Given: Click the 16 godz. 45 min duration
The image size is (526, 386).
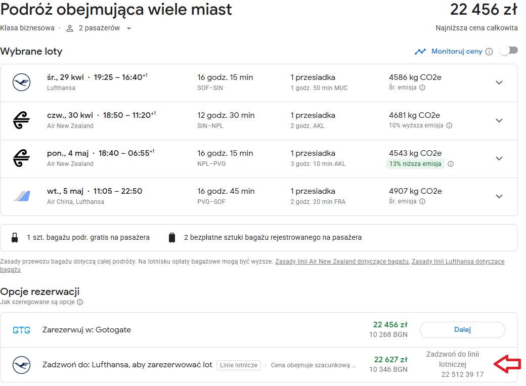Looking at the screenshot, I should (x=226, y=191).
